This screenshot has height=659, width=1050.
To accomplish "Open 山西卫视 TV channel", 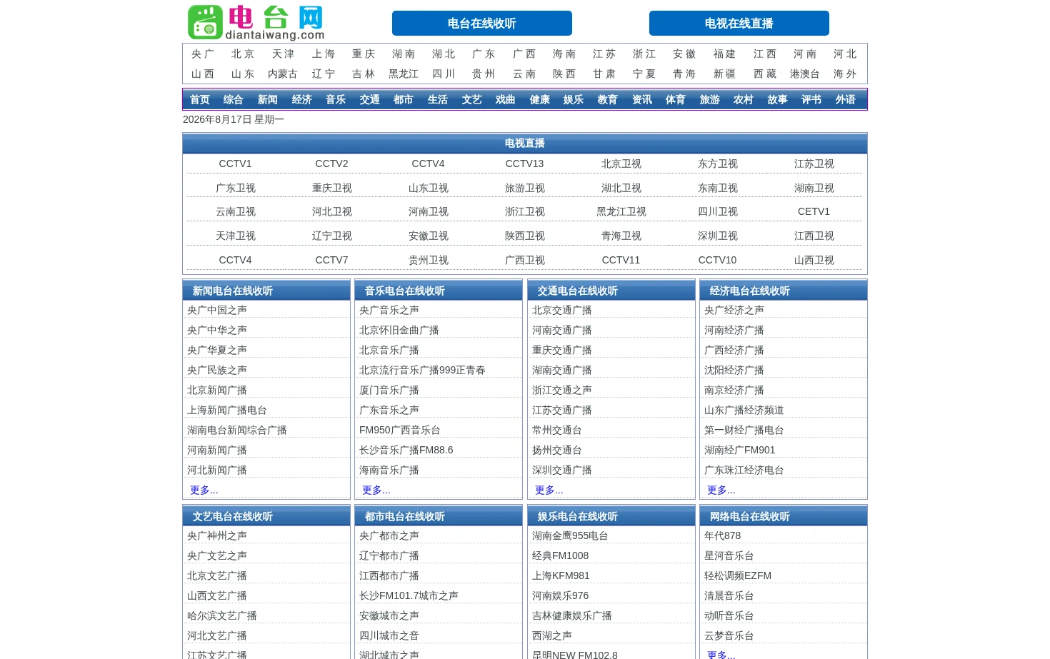I will pyautogui.click(x=814, y=260).
